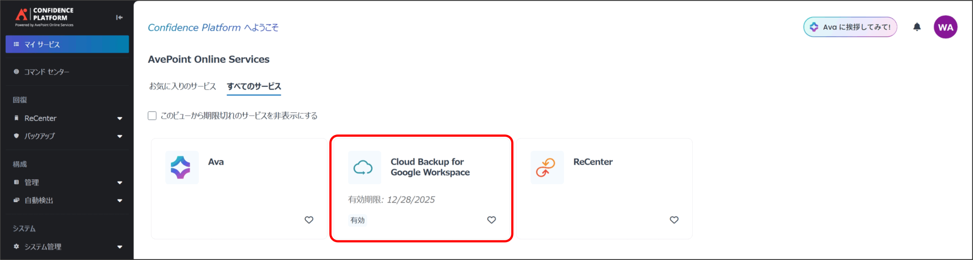Image resolution: width=973 pixels, height=260 pixels.
Task: Click the Cloud Backup cloud icon
Action: click(x=364, y=168)
